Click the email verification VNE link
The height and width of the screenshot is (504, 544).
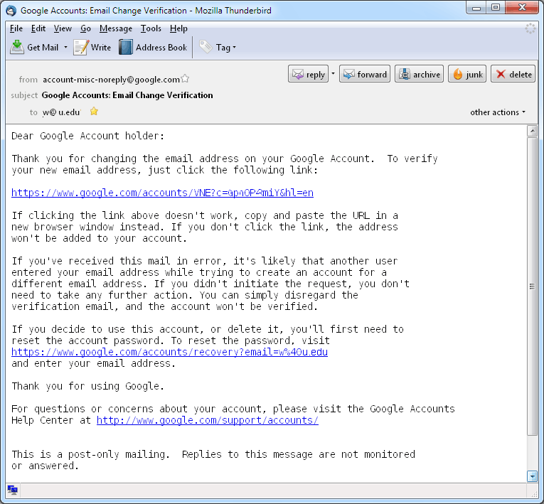click(162, 193)
